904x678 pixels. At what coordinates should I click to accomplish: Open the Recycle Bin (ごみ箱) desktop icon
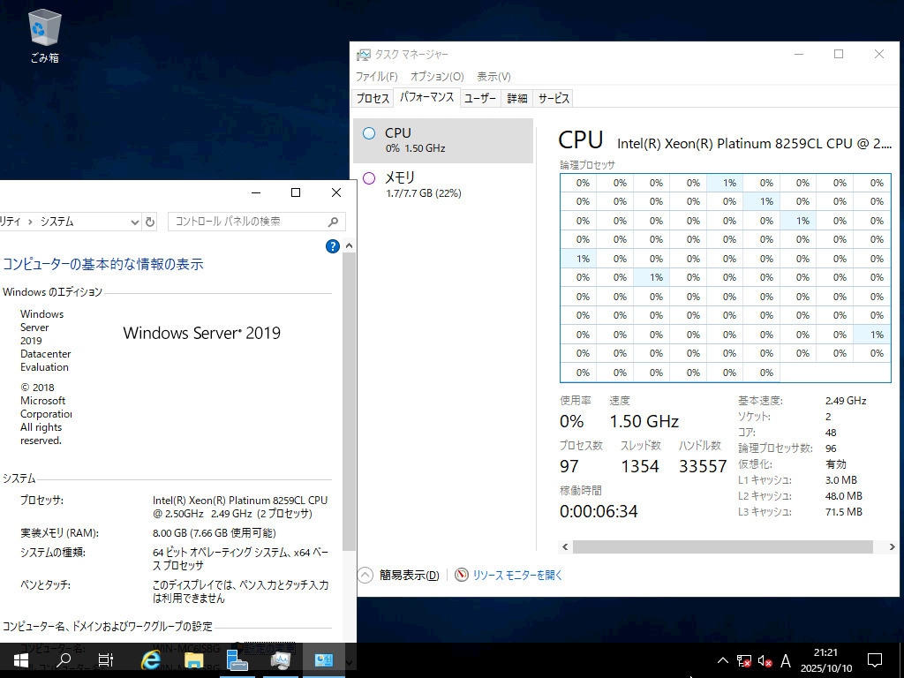44,36
